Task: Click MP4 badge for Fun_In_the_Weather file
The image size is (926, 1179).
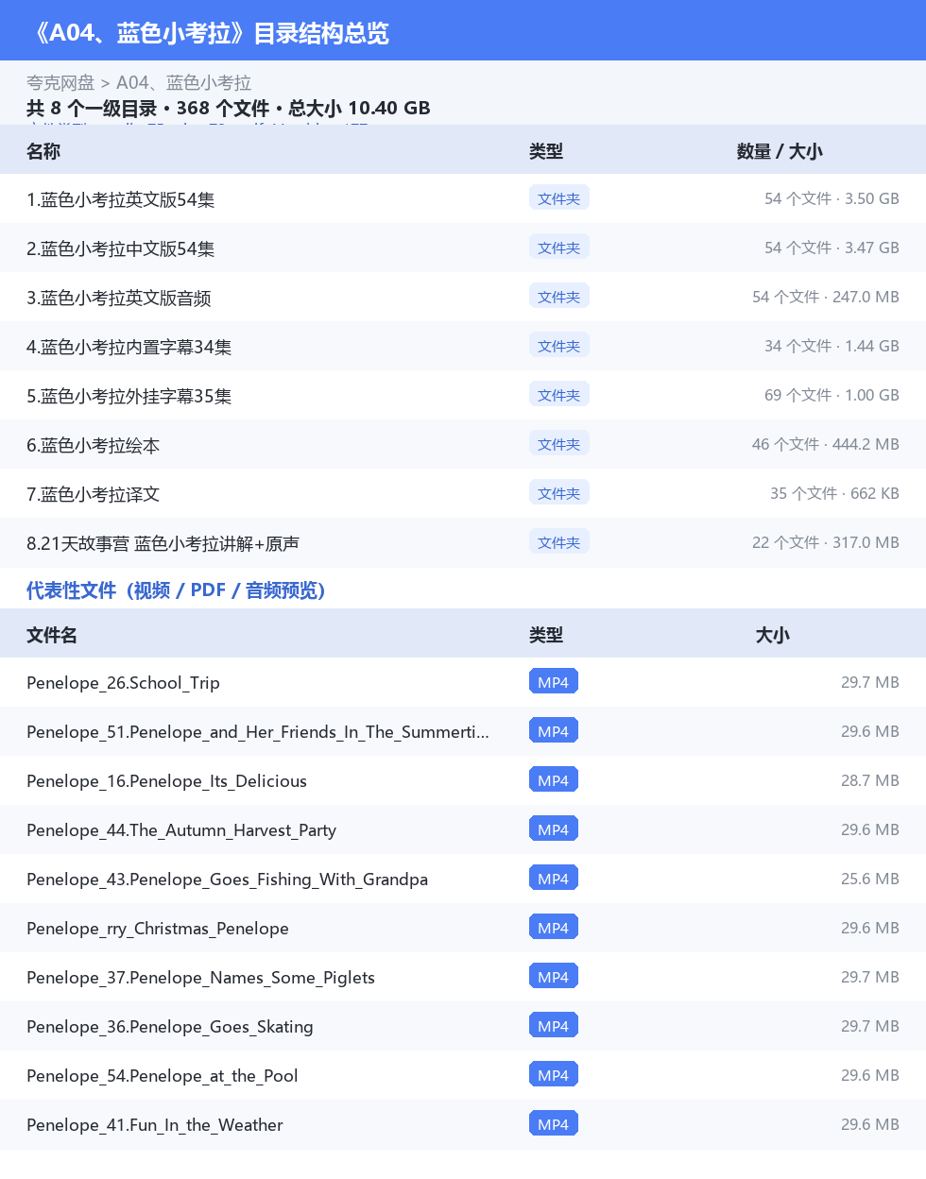Action: (x=553, y=1124)
